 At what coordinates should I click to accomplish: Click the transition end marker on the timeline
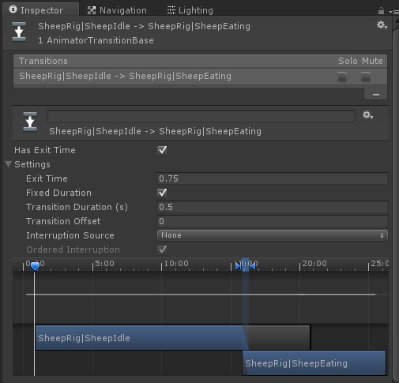point(252,266)
